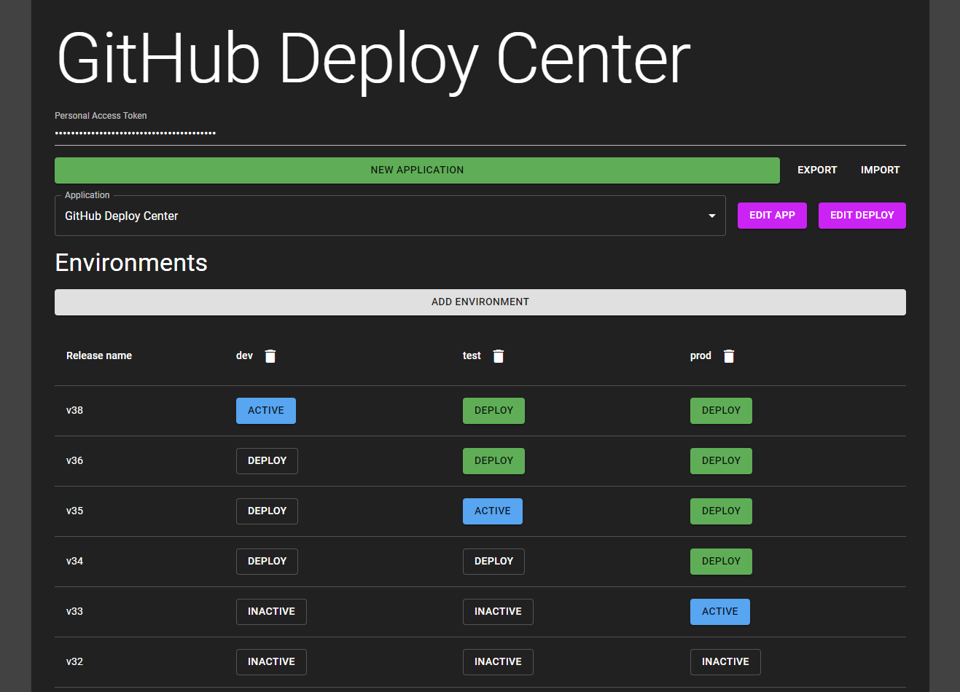This screenshot has height=692, width=960.
Task: Click Inactive button for v32 in prod
Action: [725, 662]
